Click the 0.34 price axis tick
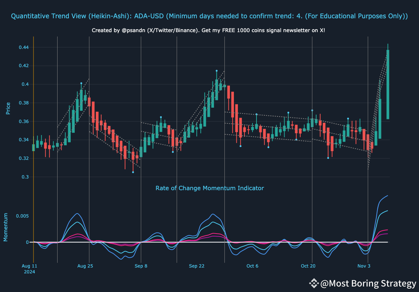The image size is (419, 292). click(x=24, y=140)
